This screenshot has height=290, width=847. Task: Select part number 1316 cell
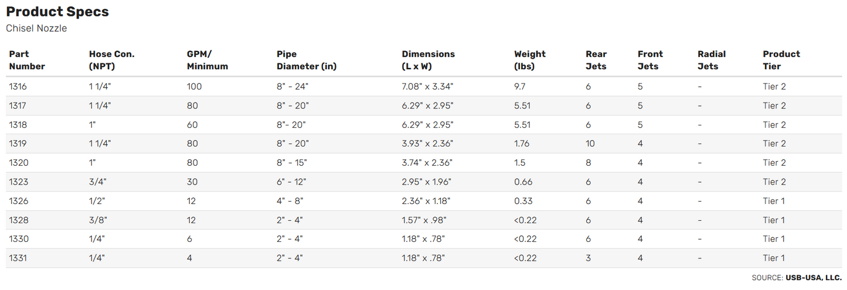tap(18, 87)
